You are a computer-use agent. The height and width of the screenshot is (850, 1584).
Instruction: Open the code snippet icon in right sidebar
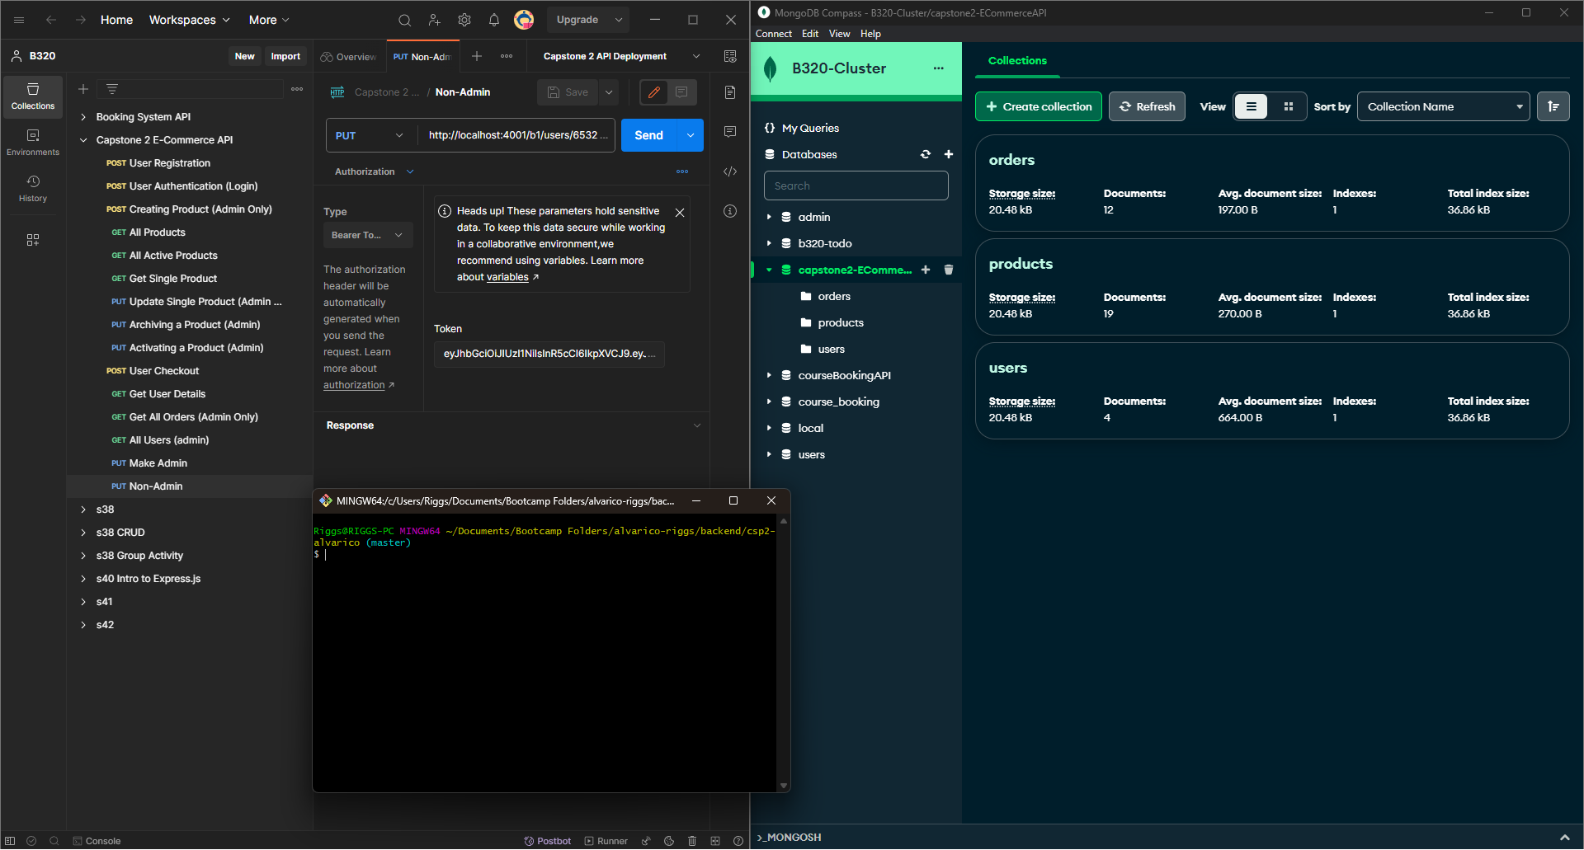[x=730, y=171]
